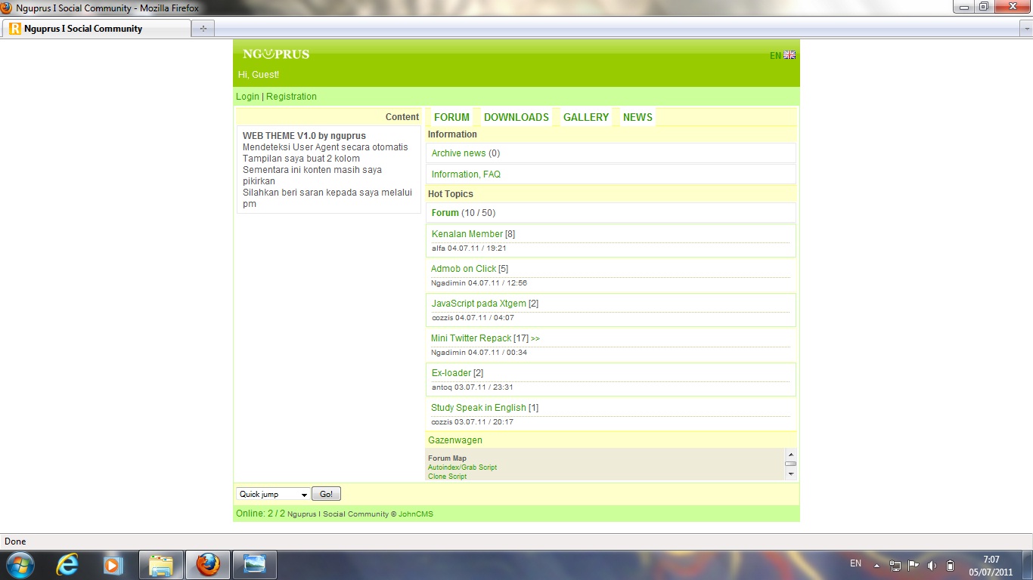Click the "Online: 2 / 2" footer text
The height and width of the screenshot is (580, 1033).
[x=260, y=514]
